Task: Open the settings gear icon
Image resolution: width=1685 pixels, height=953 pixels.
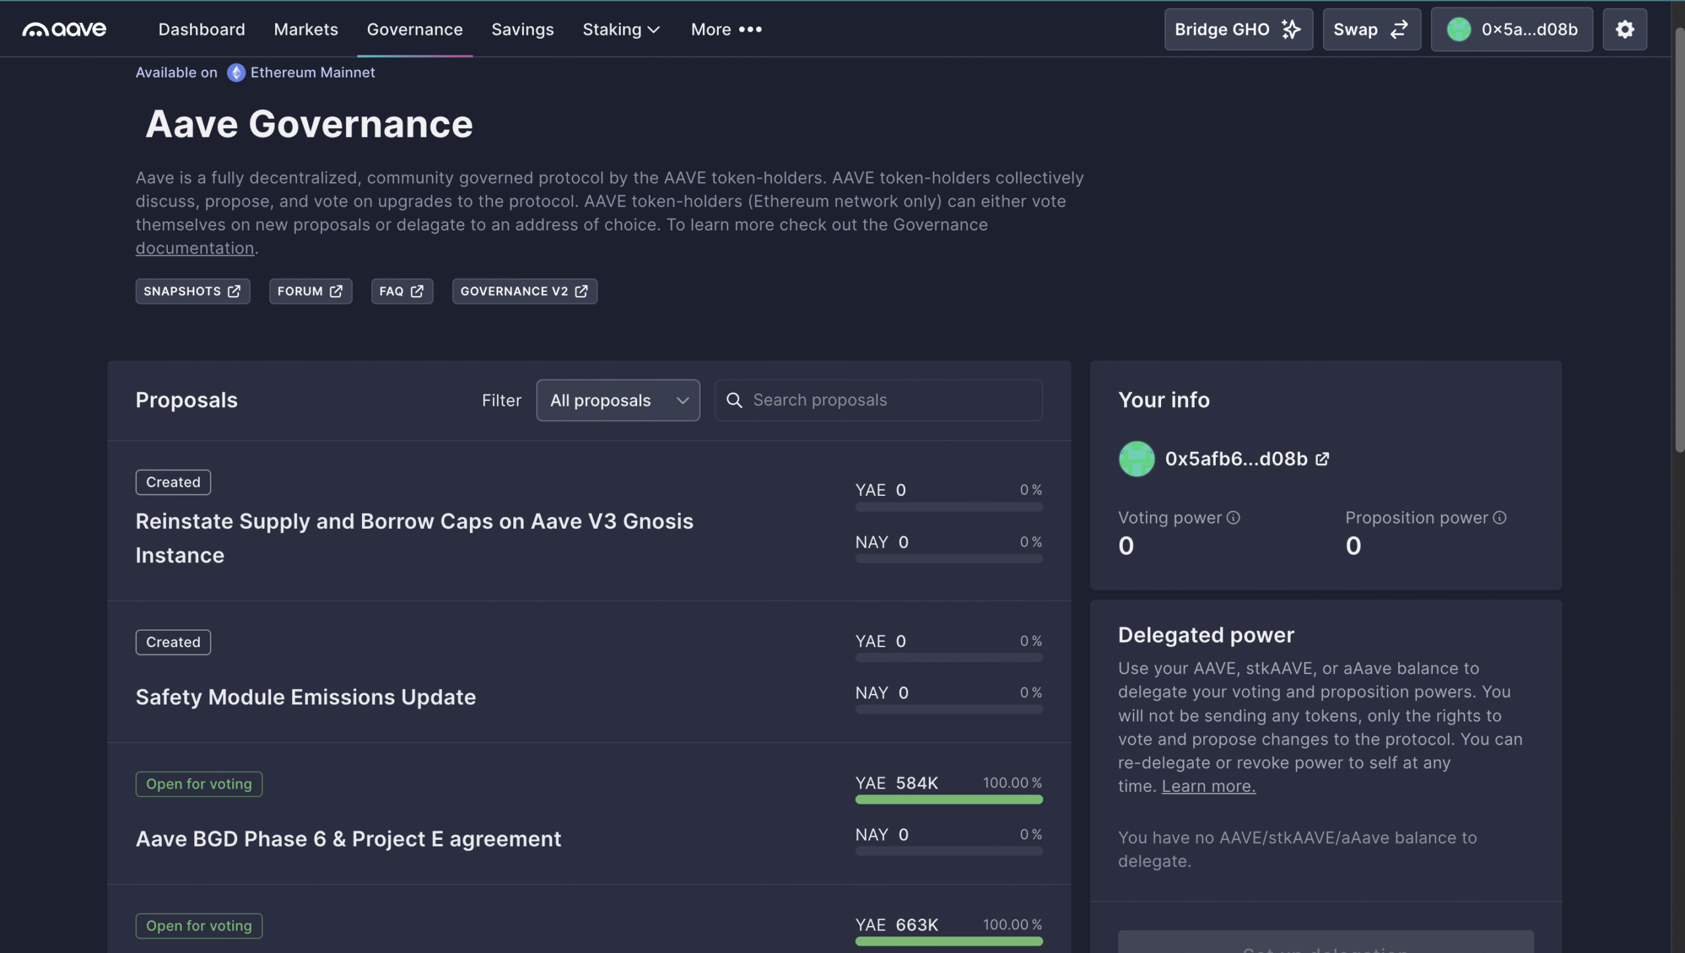Action: pyautogui.click(x=1624, y=30)
